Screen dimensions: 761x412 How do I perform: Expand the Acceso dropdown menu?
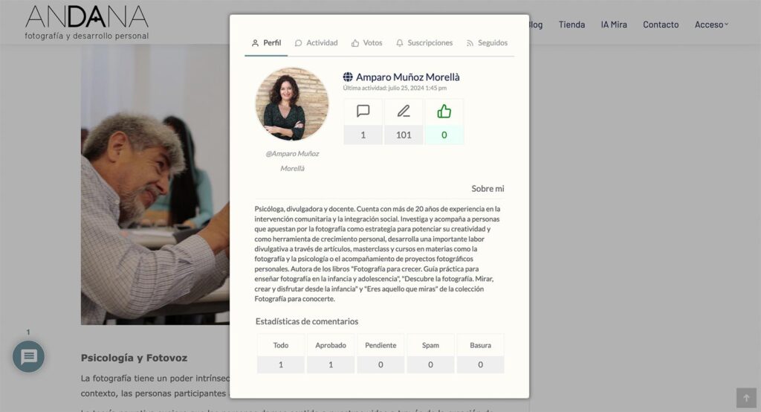711,25
